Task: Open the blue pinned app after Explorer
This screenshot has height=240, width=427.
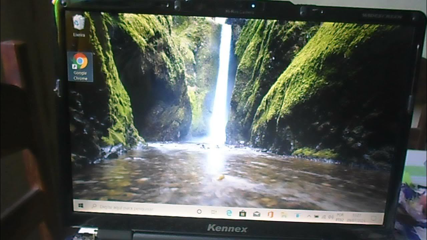Action: pyautogui.click(x=297, y=215)
